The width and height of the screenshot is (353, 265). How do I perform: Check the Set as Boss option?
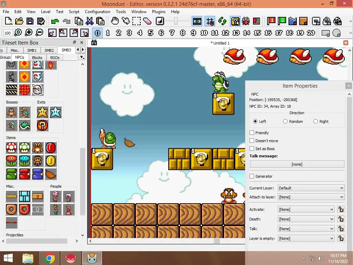coord(252,148)
